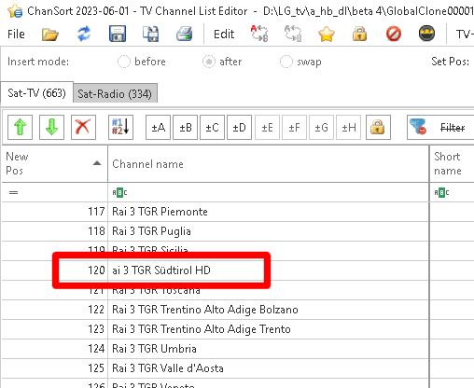Open the Edit menu
This screenshot has height=388, width=474.
(x=224, y=35)
